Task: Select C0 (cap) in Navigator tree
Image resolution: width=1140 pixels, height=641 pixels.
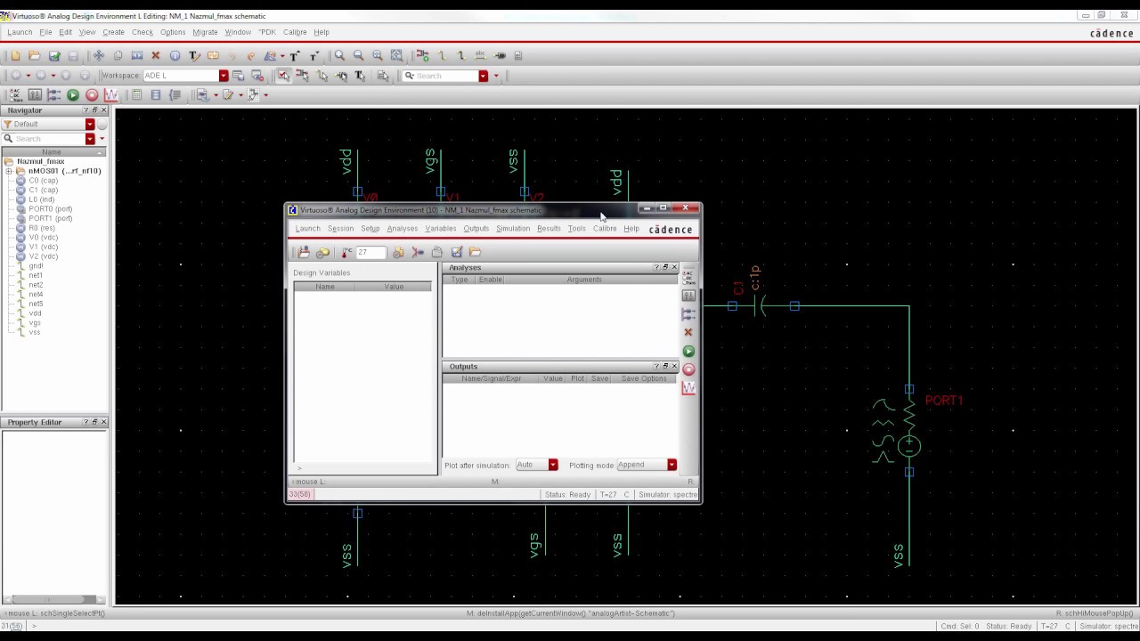Action: (x=43, y=181)
